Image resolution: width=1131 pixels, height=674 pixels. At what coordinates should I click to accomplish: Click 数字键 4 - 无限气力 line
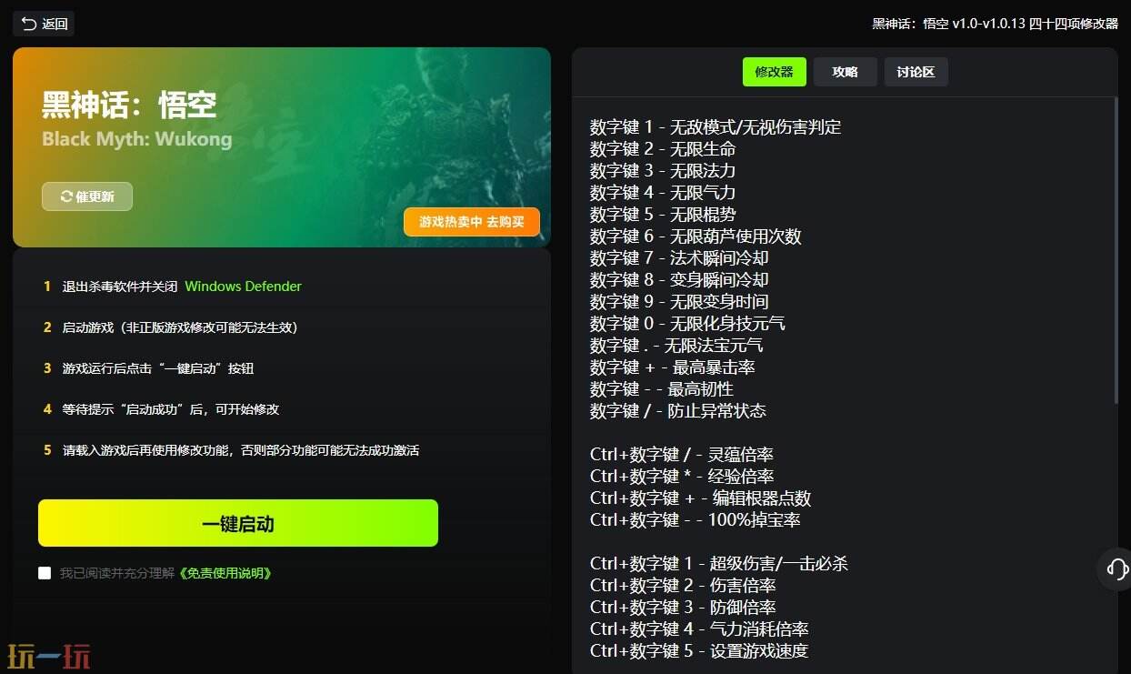tap(663, 193)
